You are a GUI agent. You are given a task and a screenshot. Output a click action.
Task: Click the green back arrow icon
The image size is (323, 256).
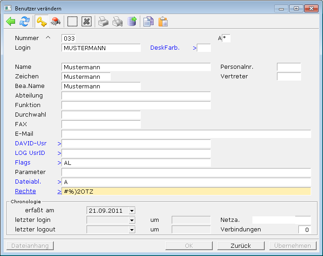11,21
